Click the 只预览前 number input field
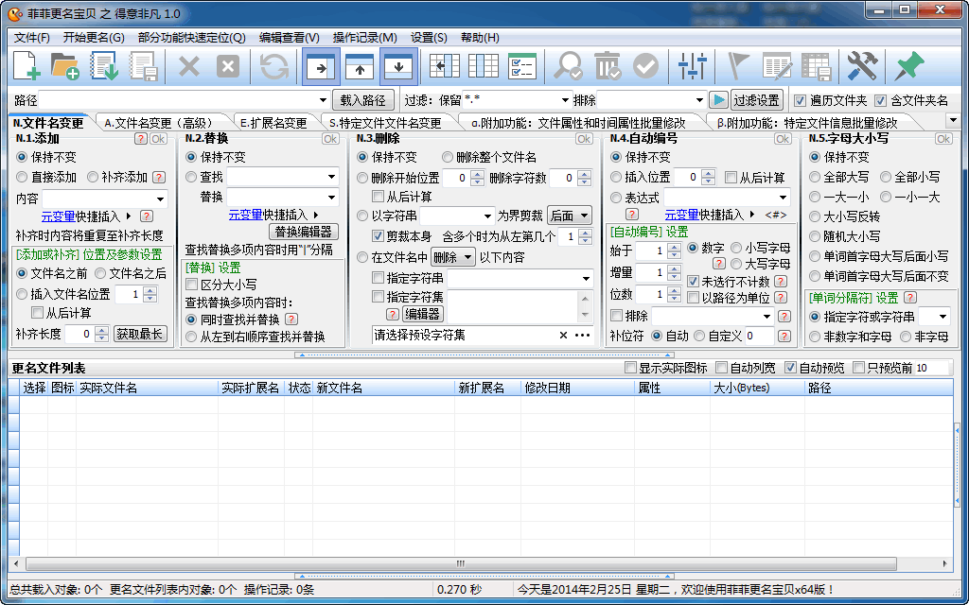This screenshot has height=605, width=969. pos(931,368)
